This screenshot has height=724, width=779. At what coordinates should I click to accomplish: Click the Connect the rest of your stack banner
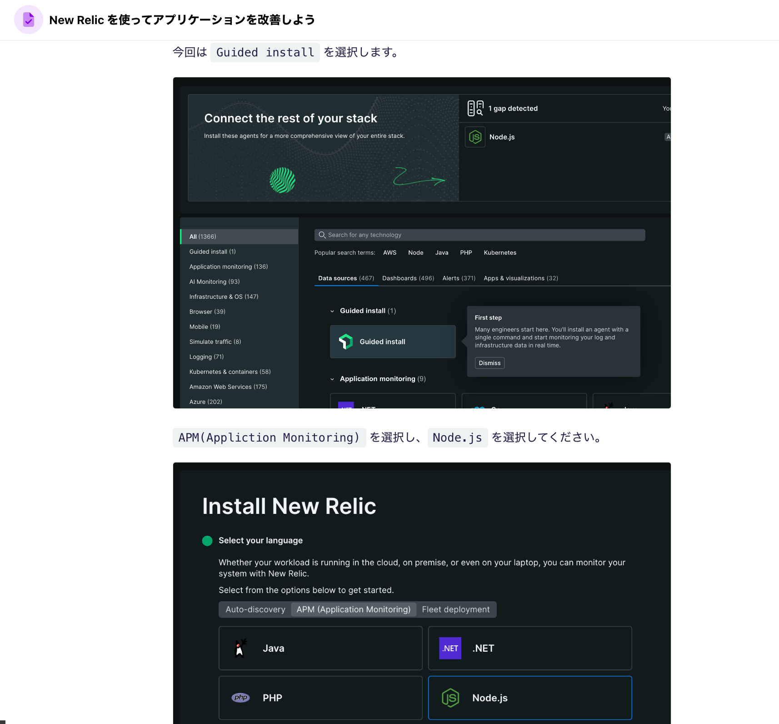click(x=323, y=148)
